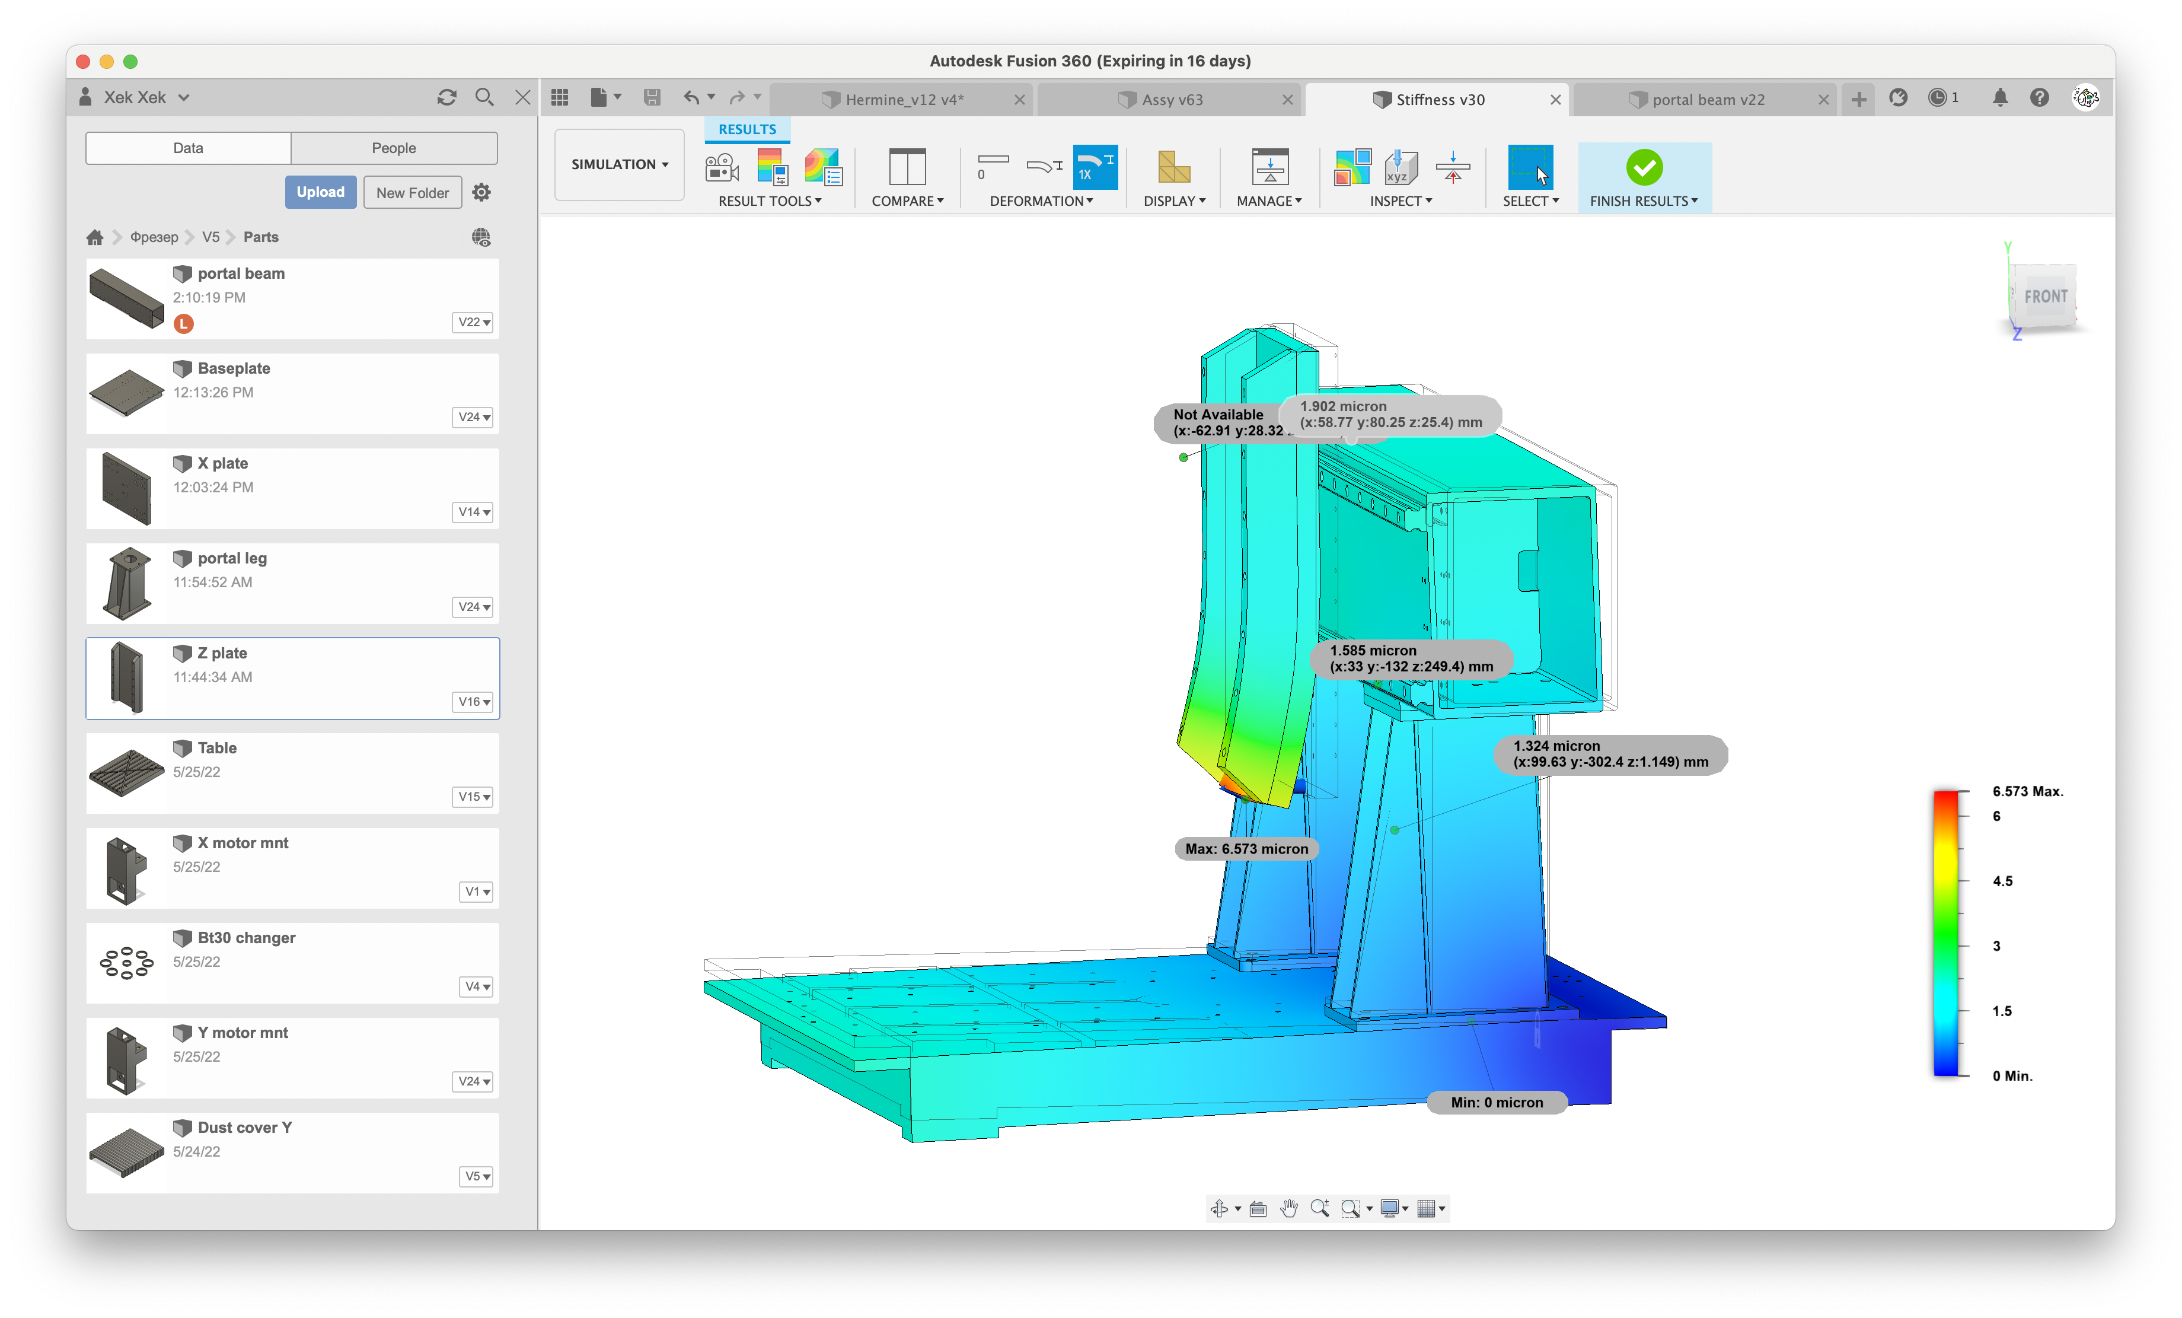The image size is (2182, 1318).
Task: Switch to the People tab
Action: (x=393, y=148)
